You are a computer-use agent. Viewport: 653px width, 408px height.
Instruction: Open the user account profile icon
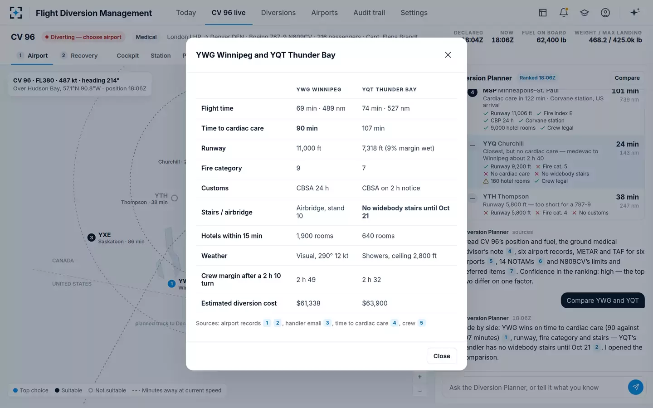click(605, 13)
